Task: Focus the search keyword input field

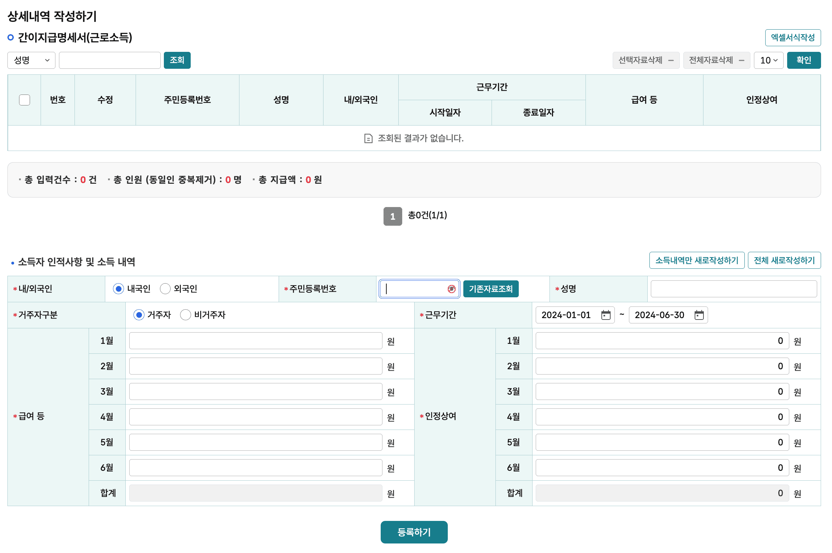Action: 109,60
